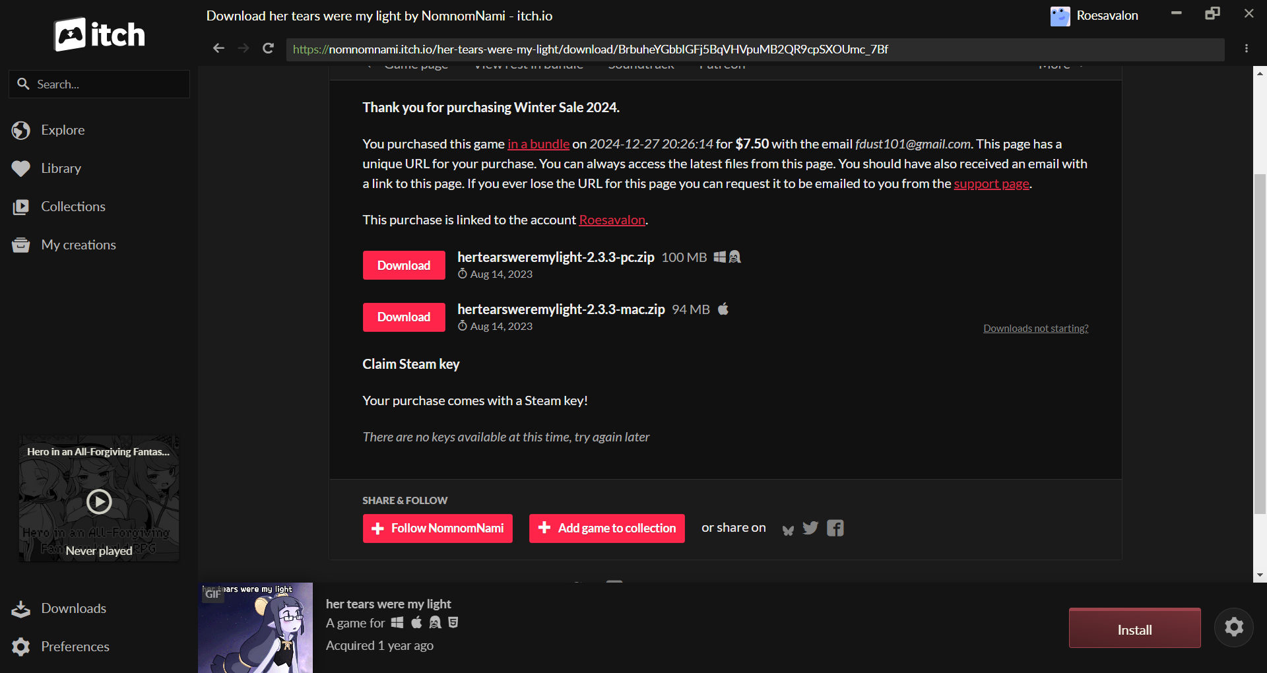This screenshot has width=1267, height=673.
Task: Click the hertearsweremylight-2.3.3-mac.zip file name
Action: 562,309
